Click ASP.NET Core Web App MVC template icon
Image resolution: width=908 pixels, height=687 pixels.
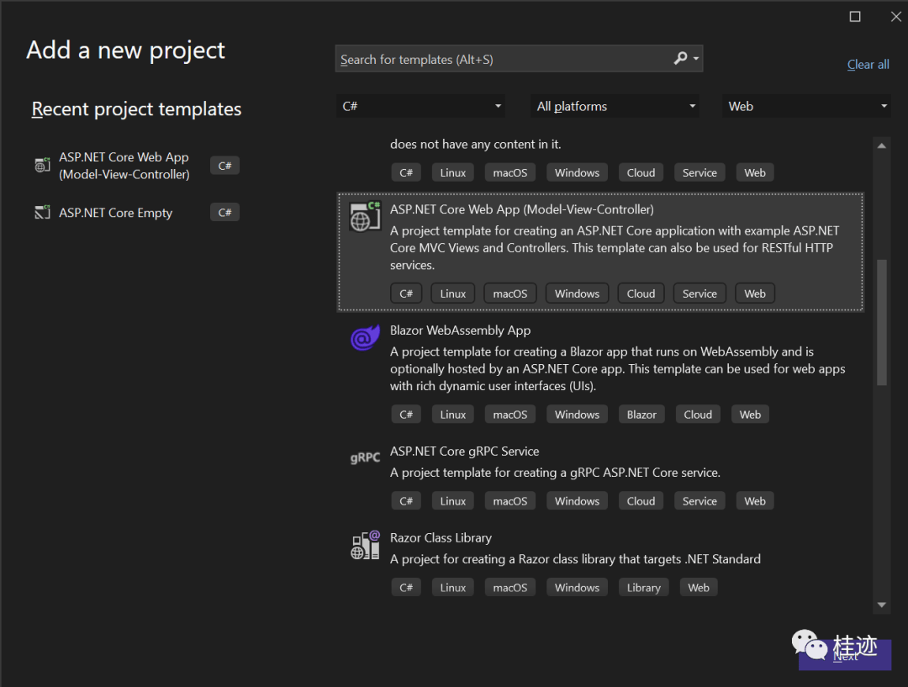[365, 217]
